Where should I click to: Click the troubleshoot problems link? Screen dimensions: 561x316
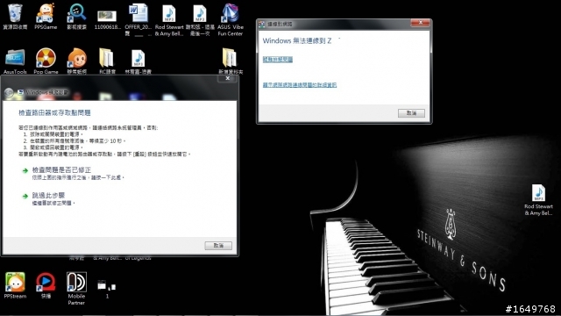pos(278,60)
